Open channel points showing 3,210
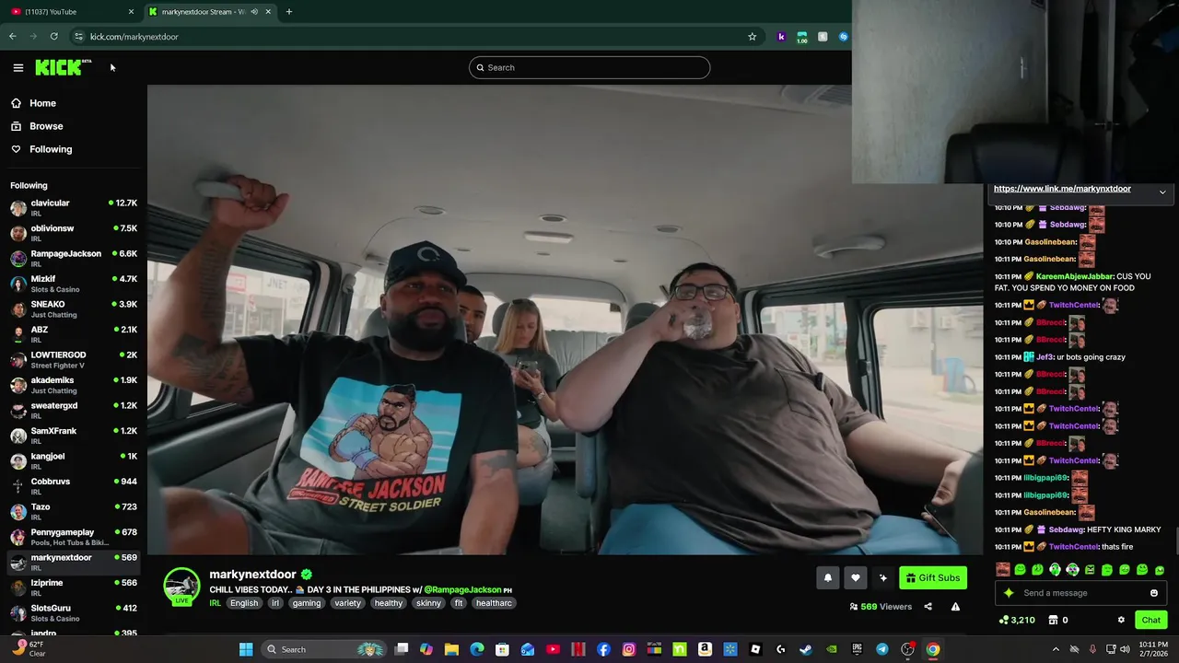This screenshot has width=1179, height=663. point(1017,620)
